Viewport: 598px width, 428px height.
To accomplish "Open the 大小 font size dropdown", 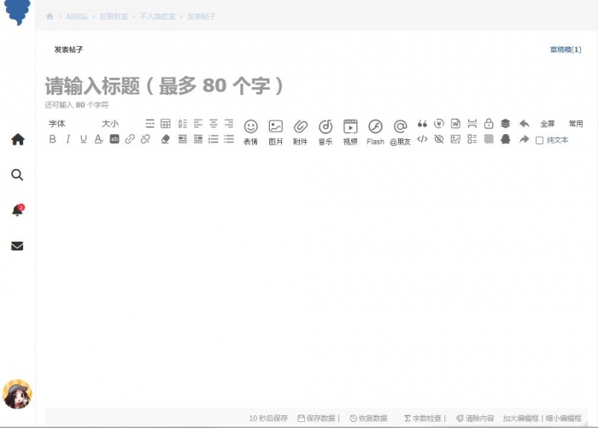I will (110, 124).
